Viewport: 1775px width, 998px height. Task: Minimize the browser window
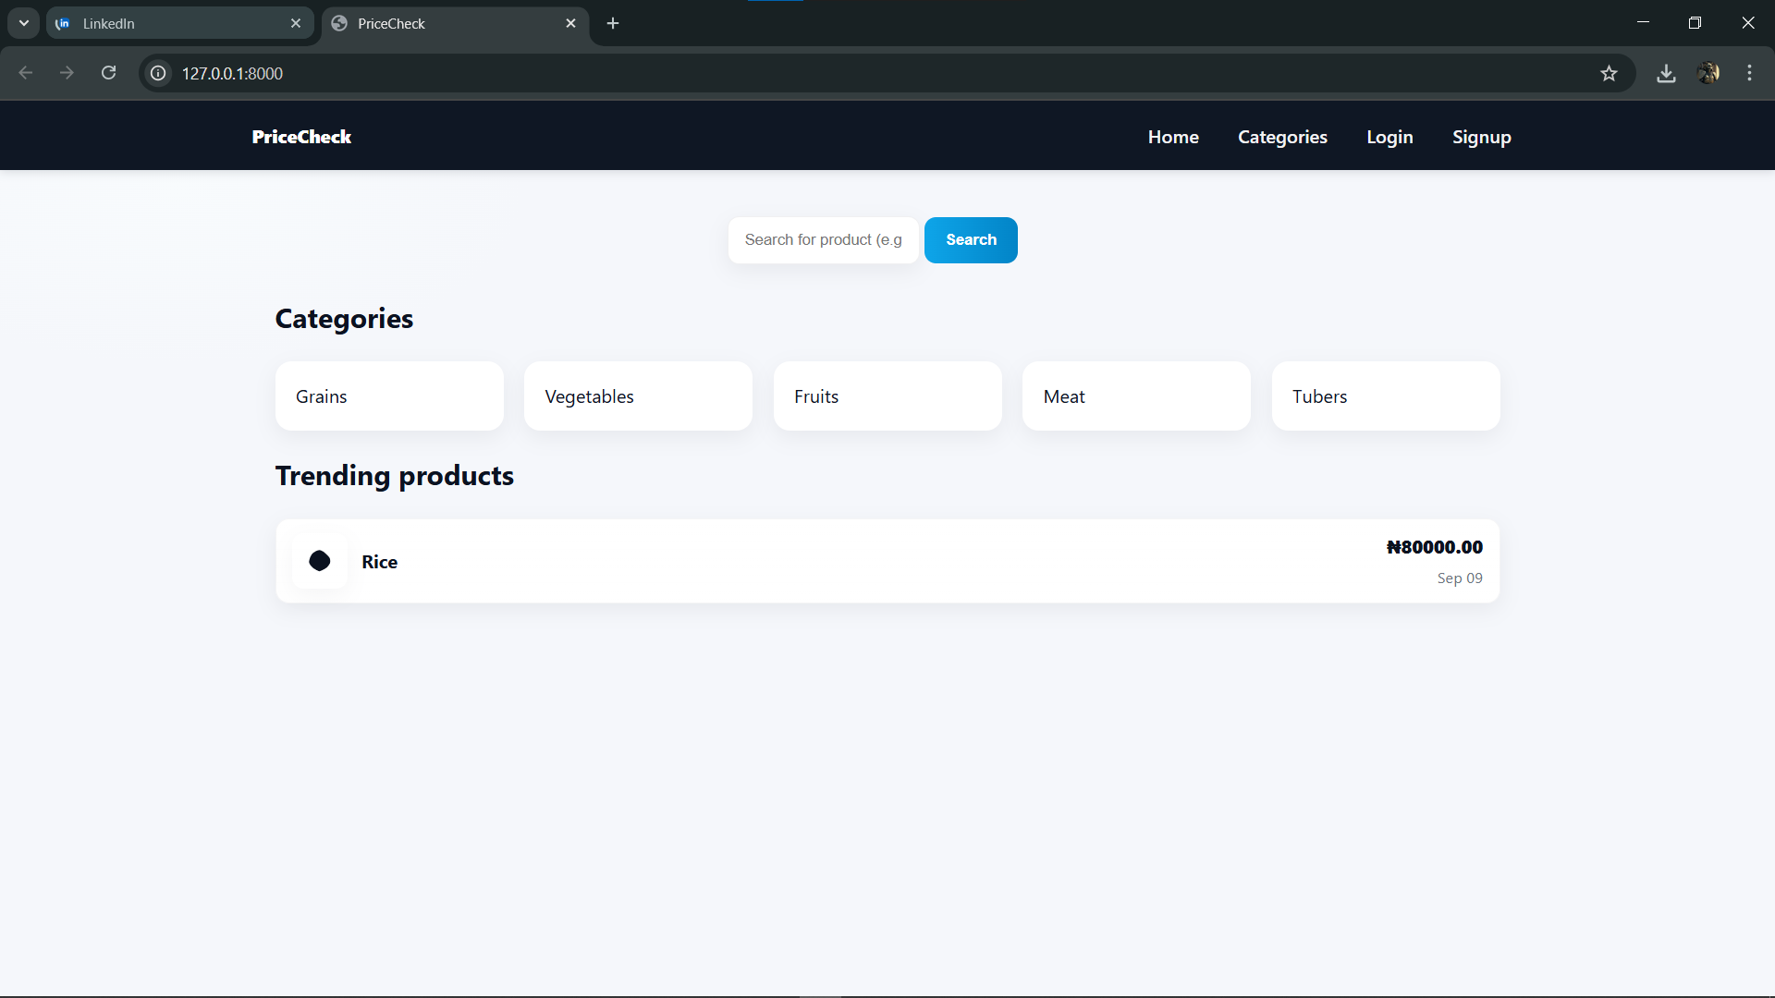[1643, 22]
